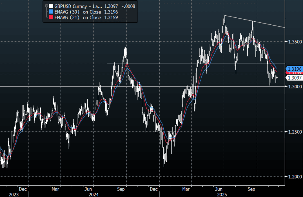Click the 1.2500 label on the price axis
Screen dimensions: 303x197
(294, 132)
